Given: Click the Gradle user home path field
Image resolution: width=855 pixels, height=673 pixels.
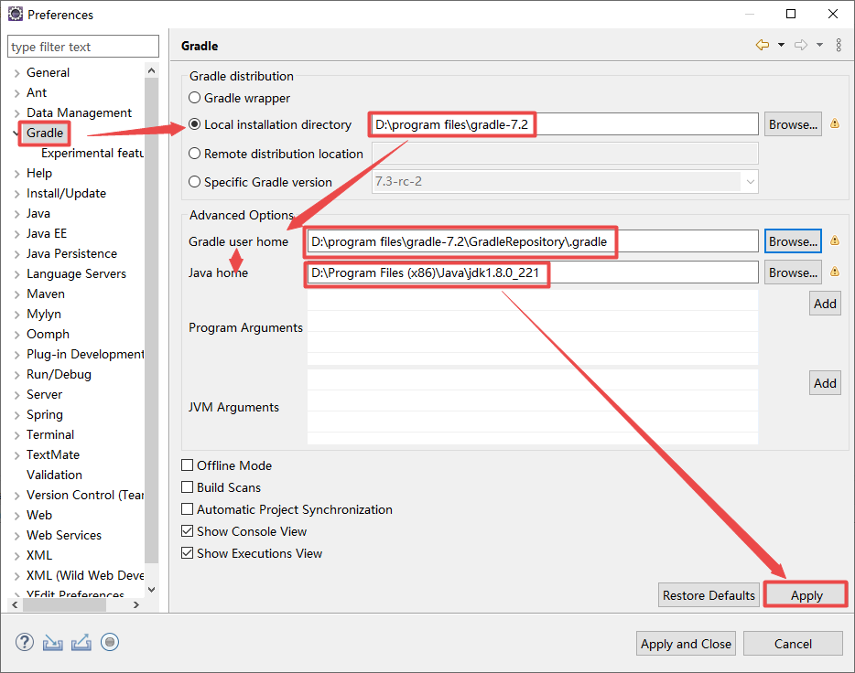Looking at the screenshot, I should point(533,241).
